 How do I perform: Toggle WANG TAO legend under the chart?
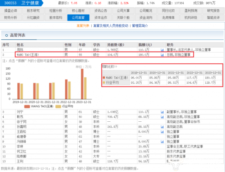(x=39, y=106)
